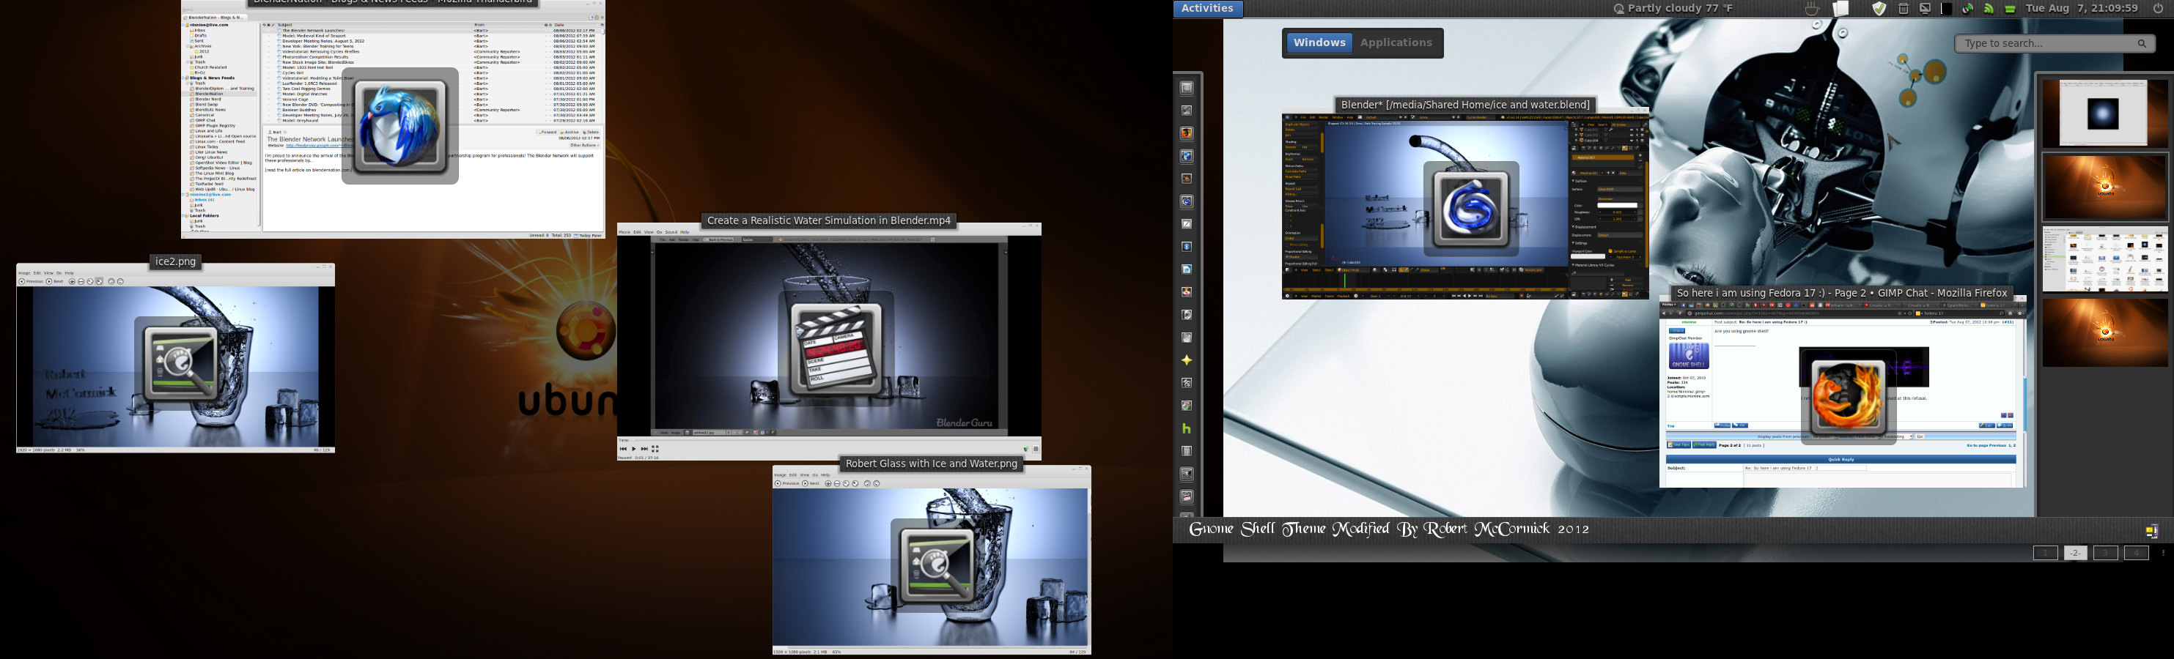Click the coffee cup icon in top bar
The width and height of the screenshot is (2174, 659).
pyautogui.click(x=1811, y=9)
